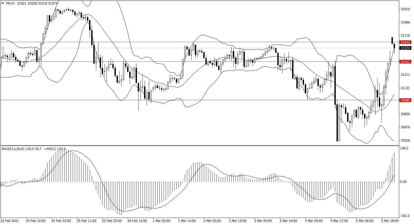Click the YM,H1 chart symbol title
Image resolution: width=414 pixels, height=224 pixels.
tap(11, 3)
